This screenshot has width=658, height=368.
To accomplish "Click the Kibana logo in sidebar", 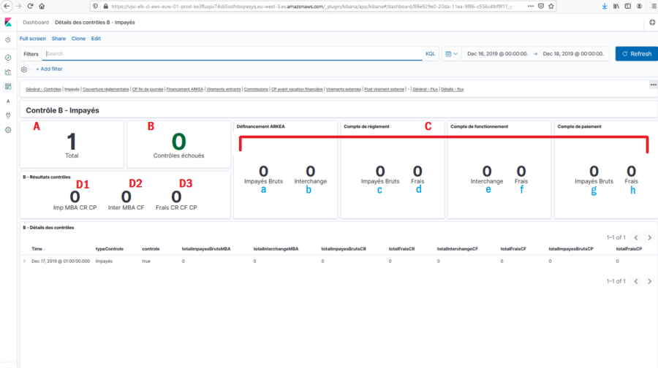I will tap(7, 23).
